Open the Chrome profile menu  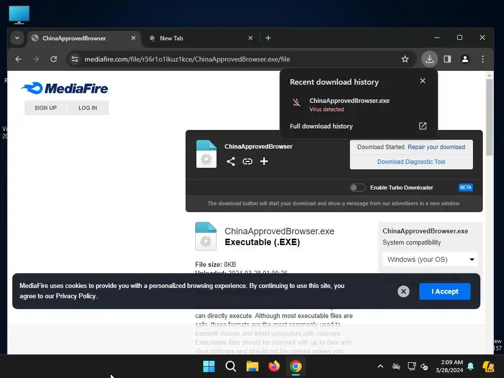(x=465, y=59)
